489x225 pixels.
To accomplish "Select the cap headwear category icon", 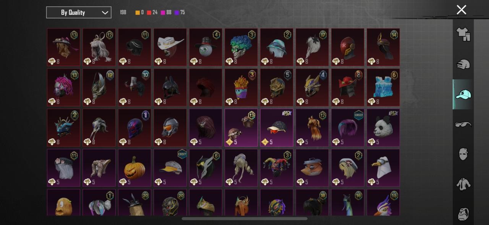I will click(463, 94).
